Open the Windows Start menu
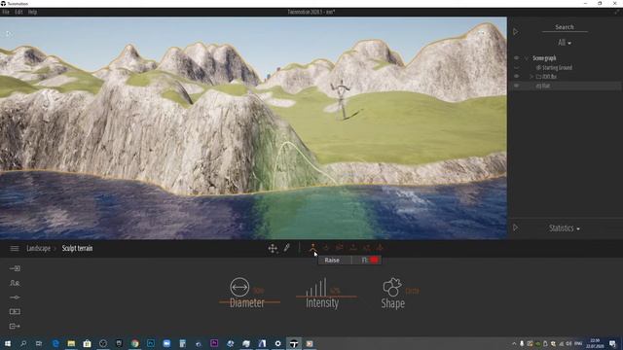623x350 pixels. 8,343
